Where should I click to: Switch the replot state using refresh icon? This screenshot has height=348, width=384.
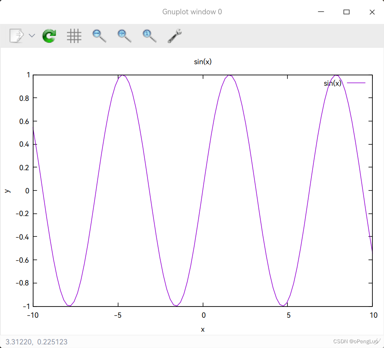(49, 35)
